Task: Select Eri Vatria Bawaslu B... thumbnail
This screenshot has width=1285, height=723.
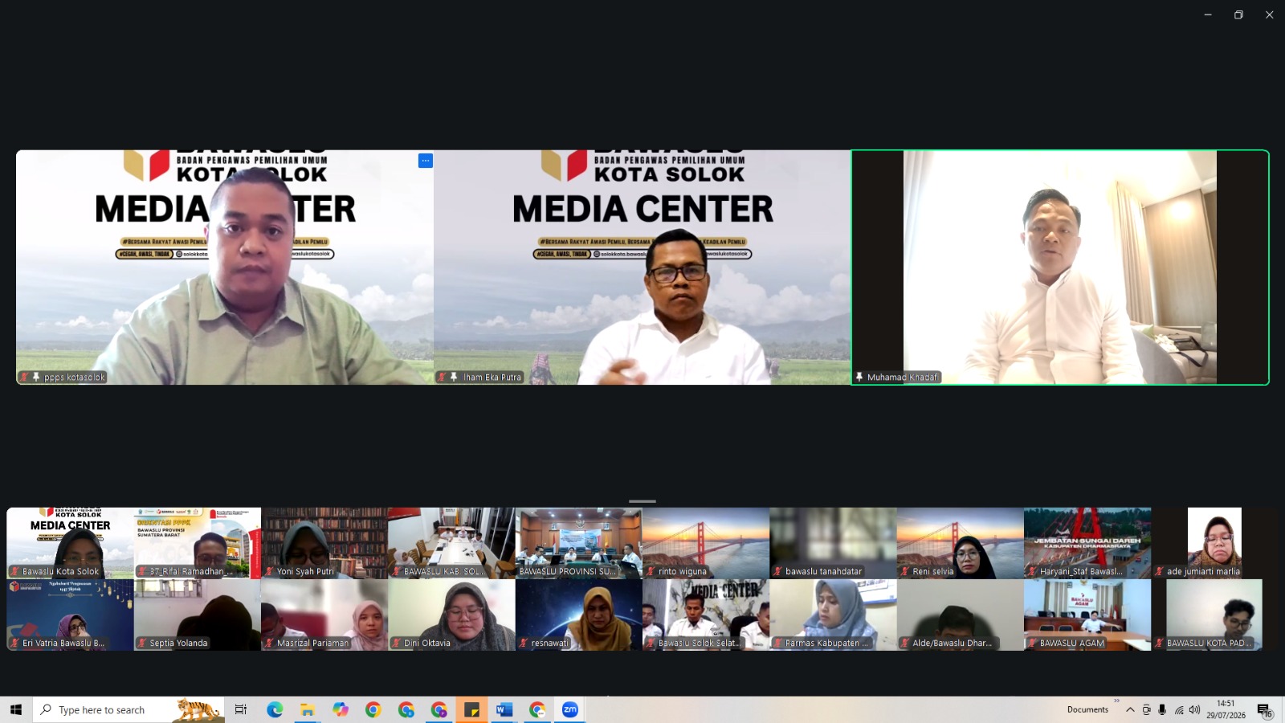Action: click(71, 615)
